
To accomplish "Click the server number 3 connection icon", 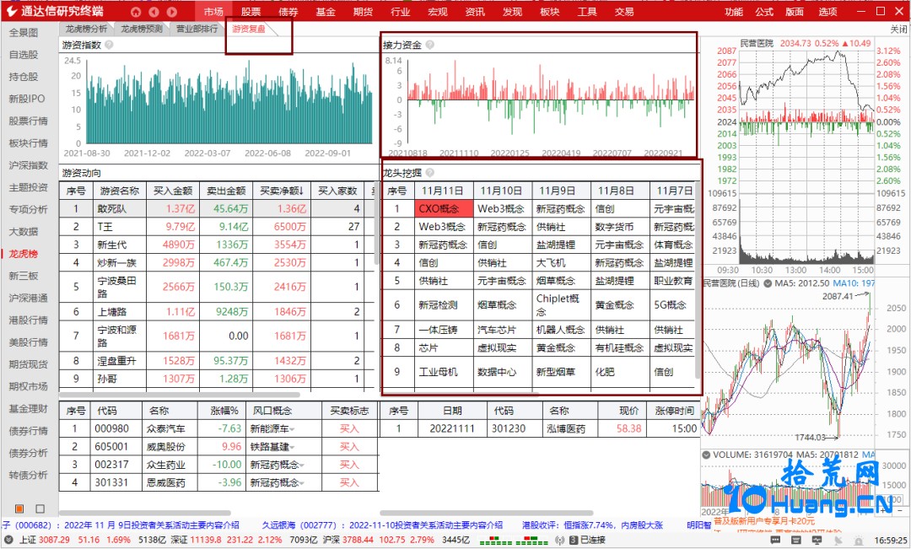I will point(573,540).
